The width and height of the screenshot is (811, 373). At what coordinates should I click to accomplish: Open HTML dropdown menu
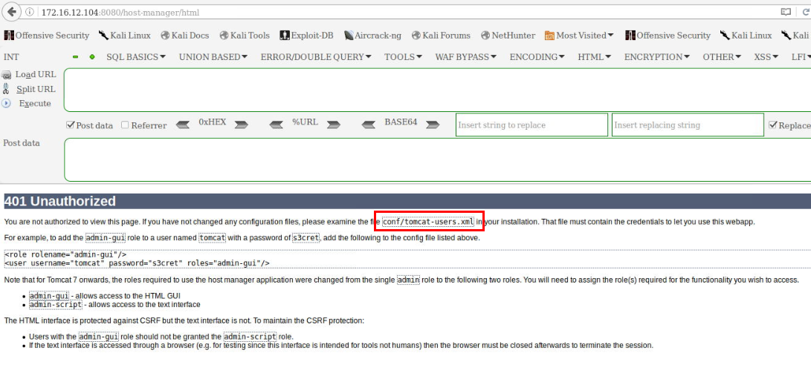[595, 57]
